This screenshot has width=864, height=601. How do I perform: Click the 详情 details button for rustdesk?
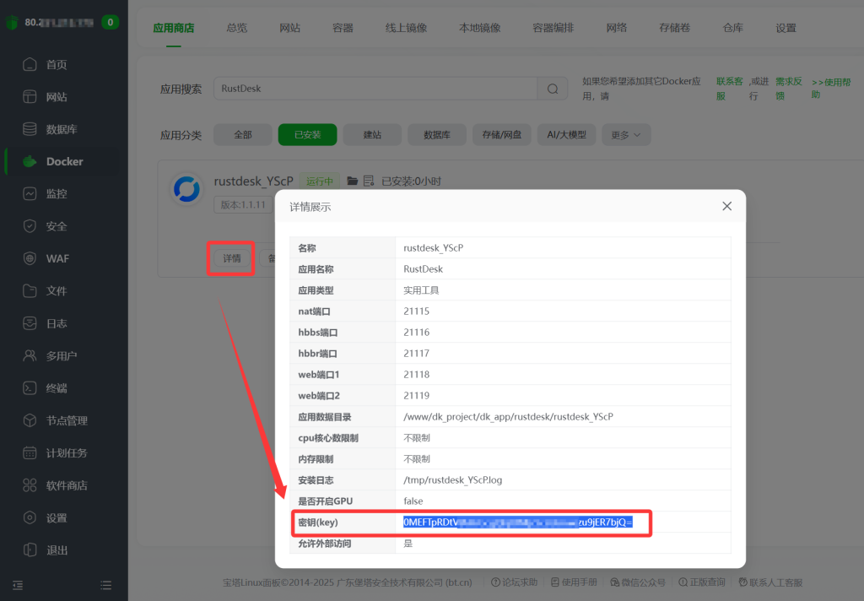(230, 258)
